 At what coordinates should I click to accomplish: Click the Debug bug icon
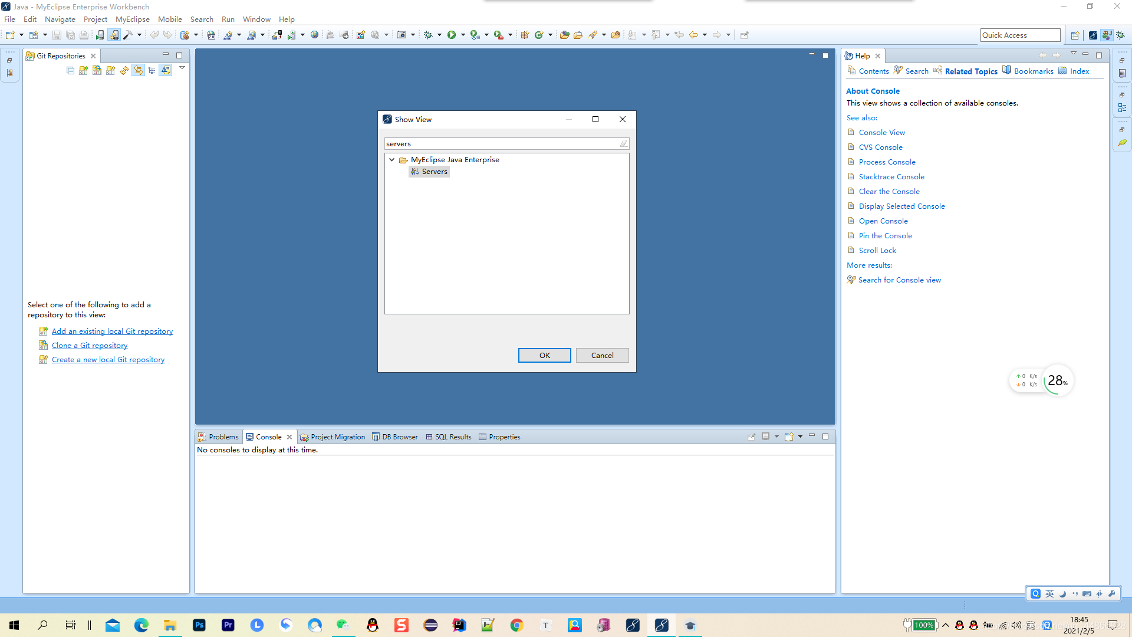click(429, 35)
